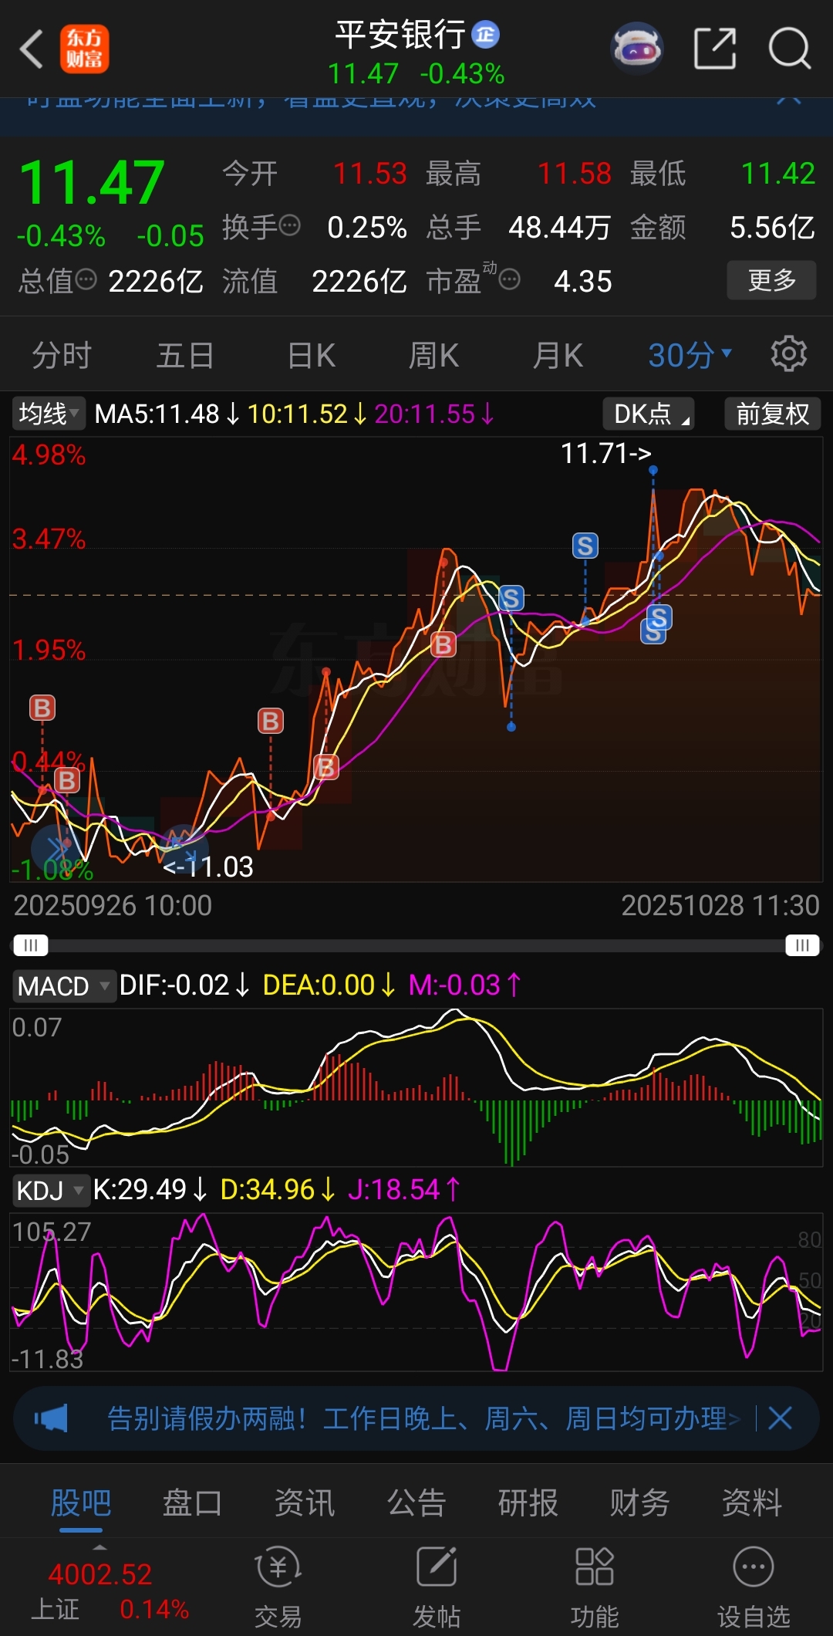Switch to 月K chart tab
Viewport: 833px width, 1636px height.
(x=558, y=355)
